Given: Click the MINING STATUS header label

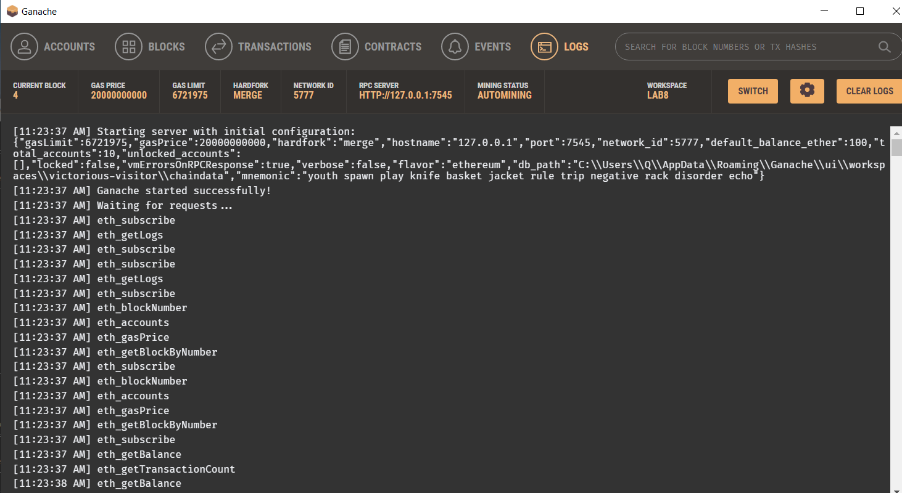Looking at the screenshot, I should [x=503, y=86].
